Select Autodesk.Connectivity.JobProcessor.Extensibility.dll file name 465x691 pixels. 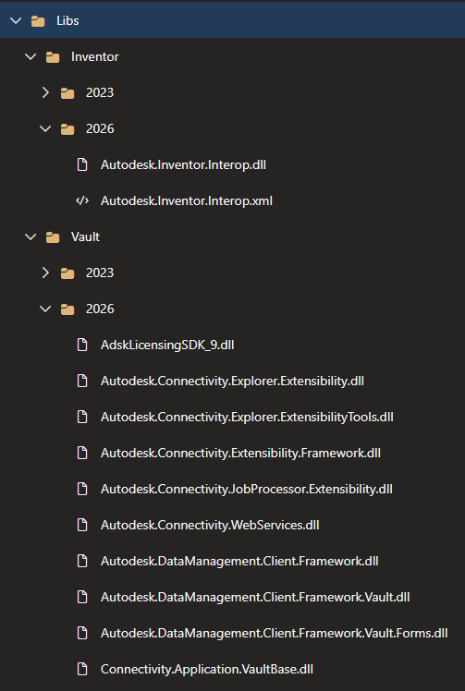[x=247, y=490]
